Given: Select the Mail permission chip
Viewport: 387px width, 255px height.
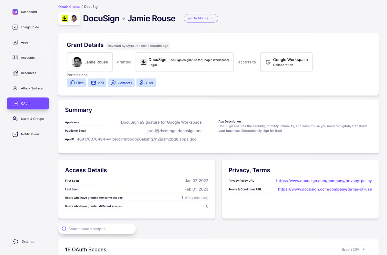Looking at the screenshot, I should [x=97, y=83].
